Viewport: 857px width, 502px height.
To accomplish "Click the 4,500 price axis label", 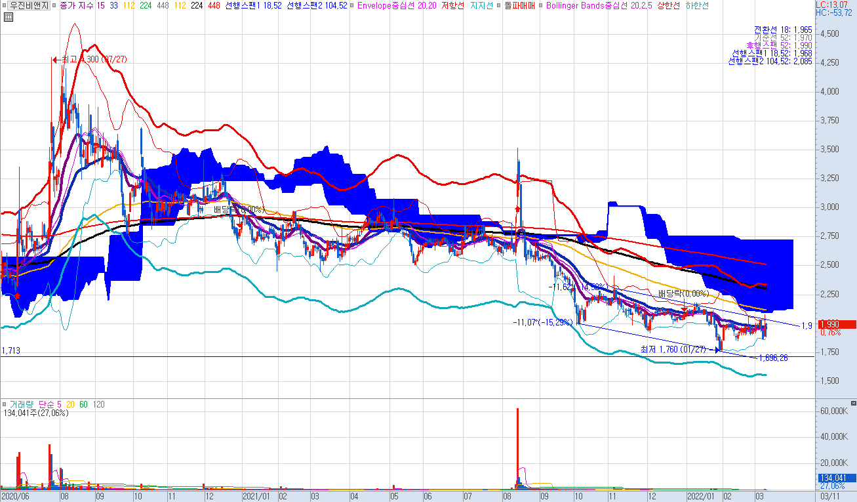I will click(x=831, y=33).
